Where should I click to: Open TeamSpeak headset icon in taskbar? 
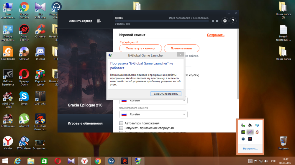tap(111, 161)
